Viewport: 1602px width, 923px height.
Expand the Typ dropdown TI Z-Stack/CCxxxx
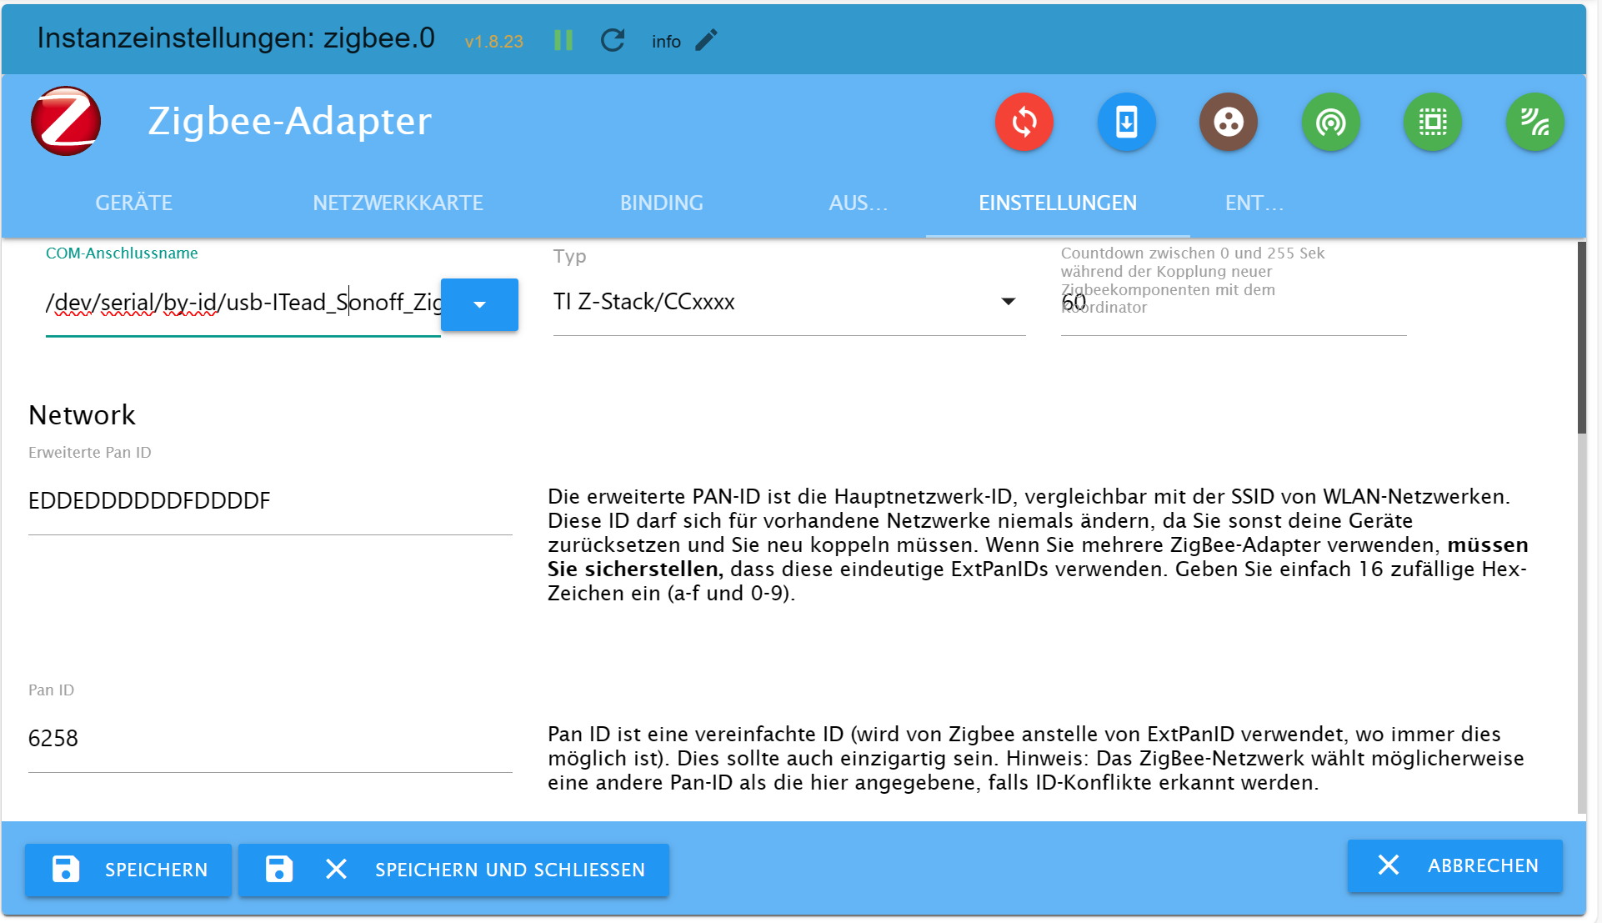(788, 302)
